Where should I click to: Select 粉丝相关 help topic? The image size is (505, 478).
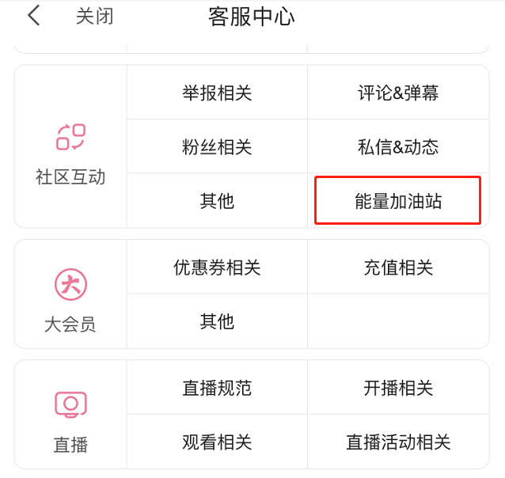point(217,147)
